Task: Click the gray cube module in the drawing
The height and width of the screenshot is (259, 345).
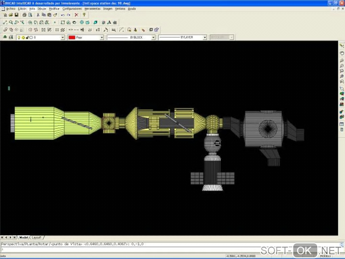Action: (x=263, y=129)
